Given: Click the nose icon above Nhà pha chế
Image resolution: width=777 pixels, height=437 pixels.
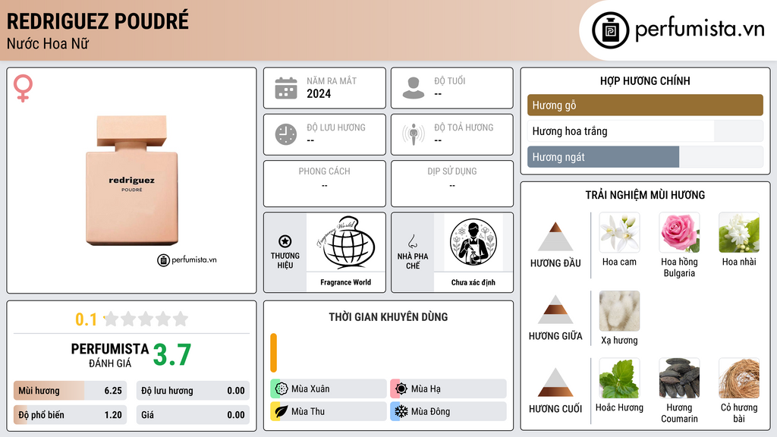Looking at the screenshot, I should point(412,241).
